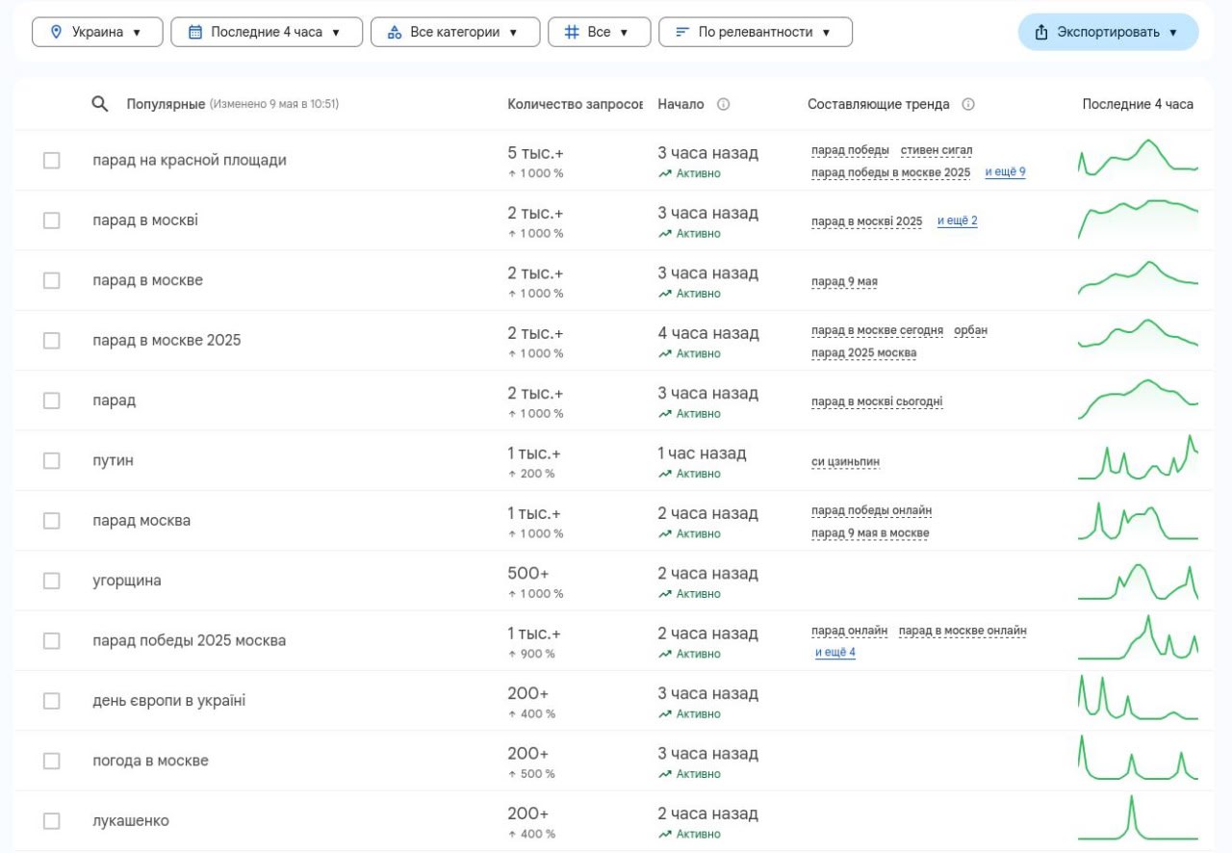Tick the checkbox for путин row

pos(52,461)
